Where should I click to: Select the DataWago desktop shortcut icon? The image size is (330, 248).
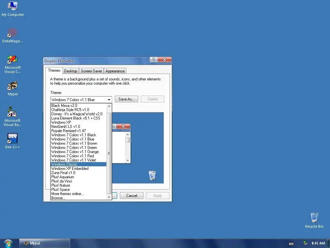13,36
